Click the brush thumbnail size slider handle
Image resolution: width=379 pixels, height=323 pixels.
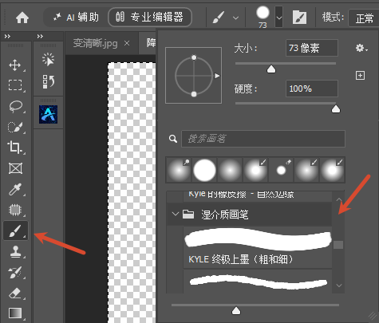[236, 311]
